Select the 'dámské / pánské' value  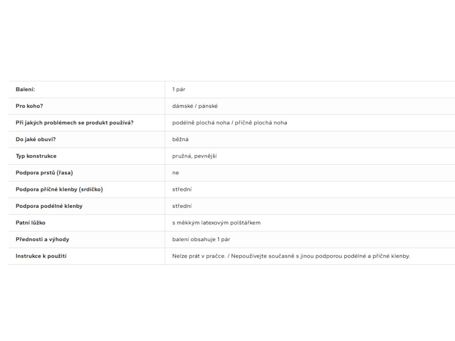(195, 106)
